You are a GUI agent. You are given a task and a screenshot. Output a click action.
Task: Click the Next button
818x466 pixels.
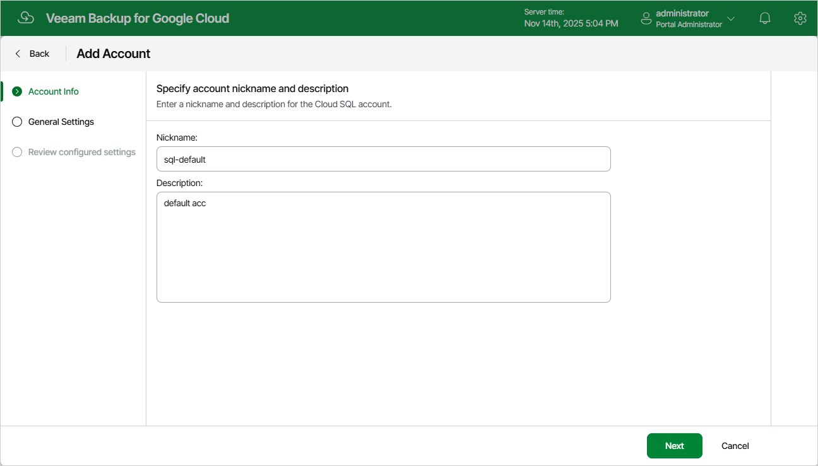click(674, 446)
